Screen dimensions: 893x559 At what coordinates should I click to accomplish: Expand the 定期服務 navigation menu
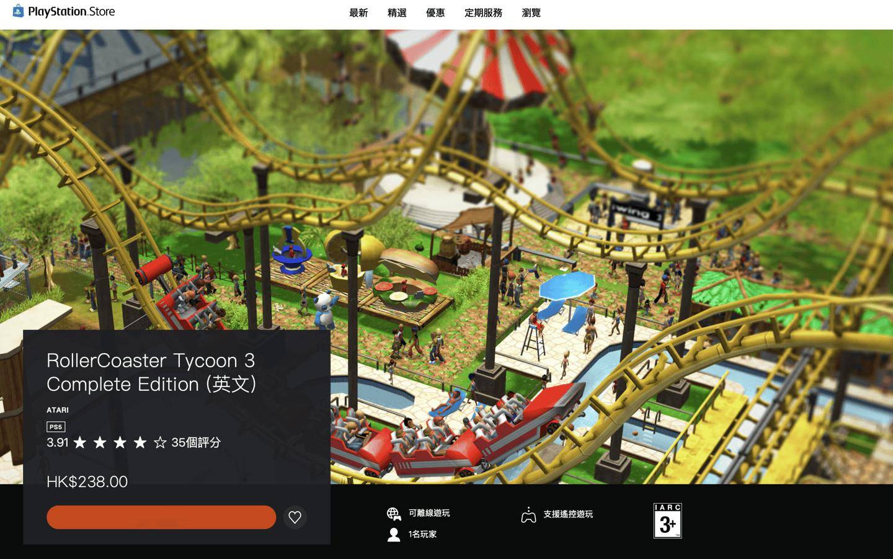pyautogui.click(x=483, y=12)
